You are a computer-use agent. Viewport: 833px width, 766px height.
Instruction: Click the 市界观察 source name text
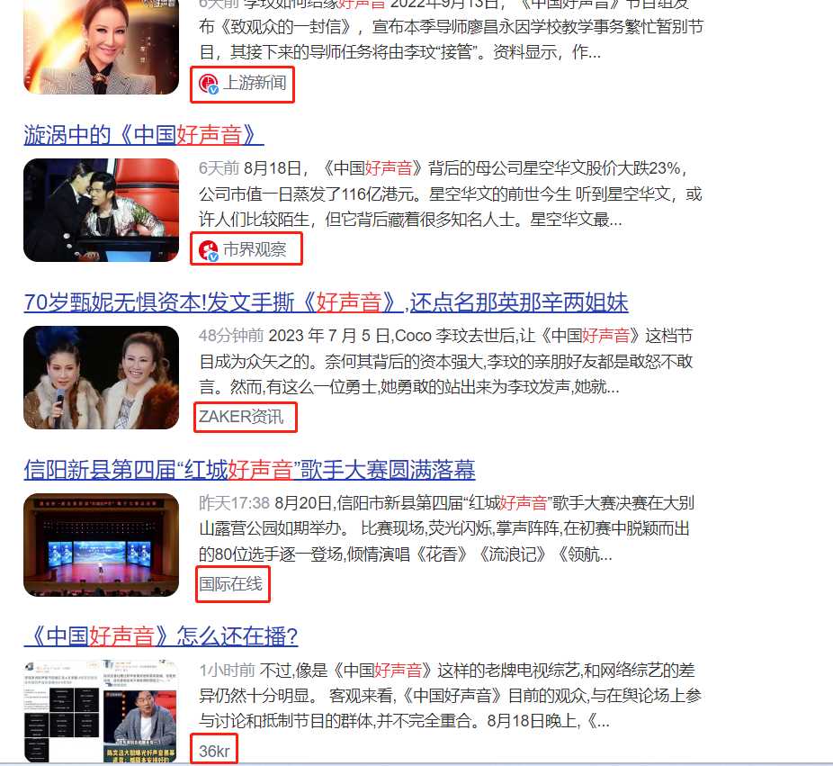(x=254, y=250)
